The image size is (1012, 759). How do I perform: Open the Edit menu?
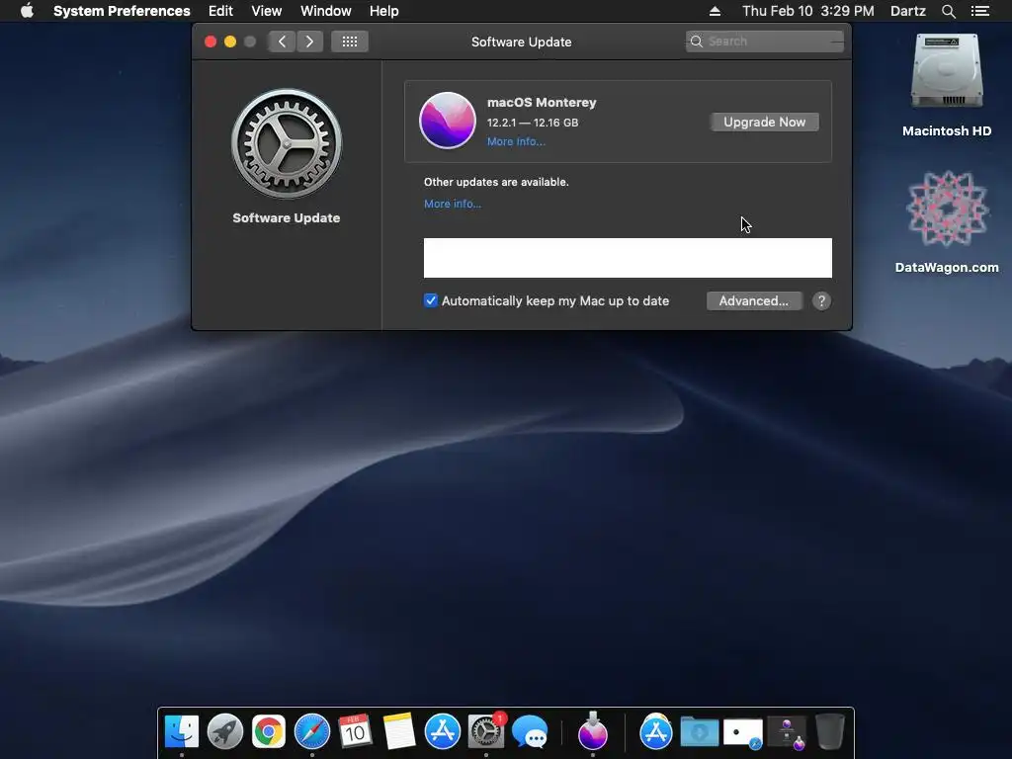(220, 11)
